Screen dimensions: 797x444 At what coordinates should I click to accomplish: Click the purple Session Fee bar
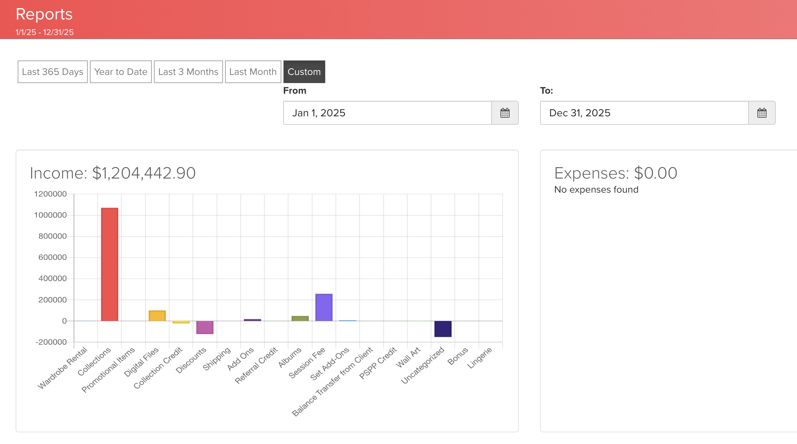324,308
